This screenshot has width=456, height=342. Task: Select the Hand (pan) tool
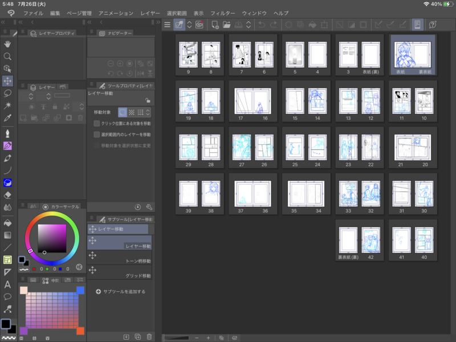[x=8, y=44]
